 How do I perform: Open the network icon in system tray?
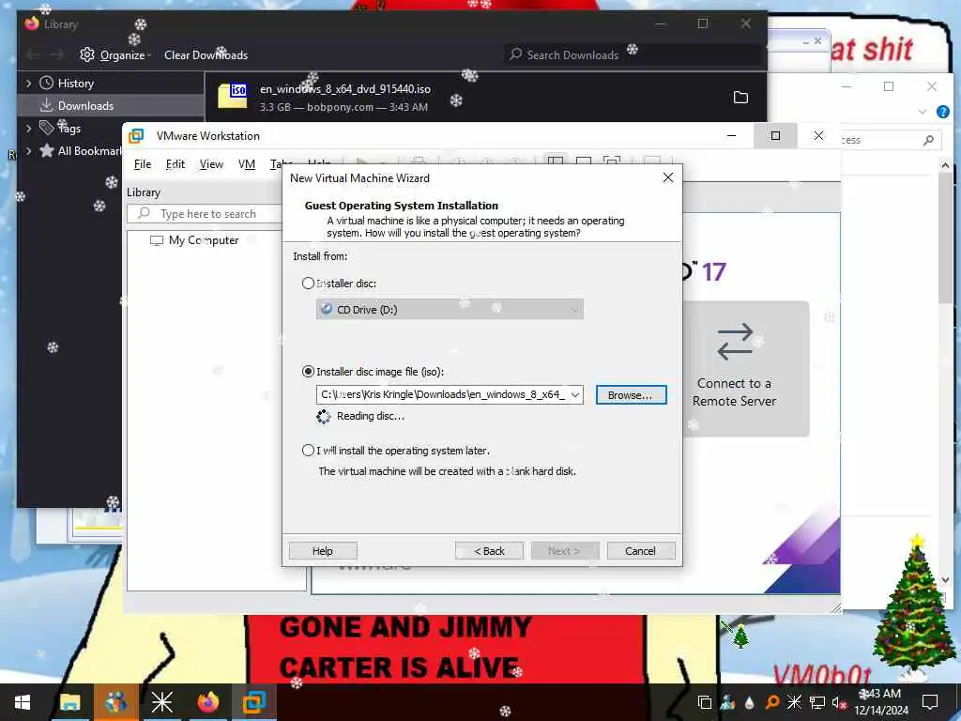click(x=817, y=702)
